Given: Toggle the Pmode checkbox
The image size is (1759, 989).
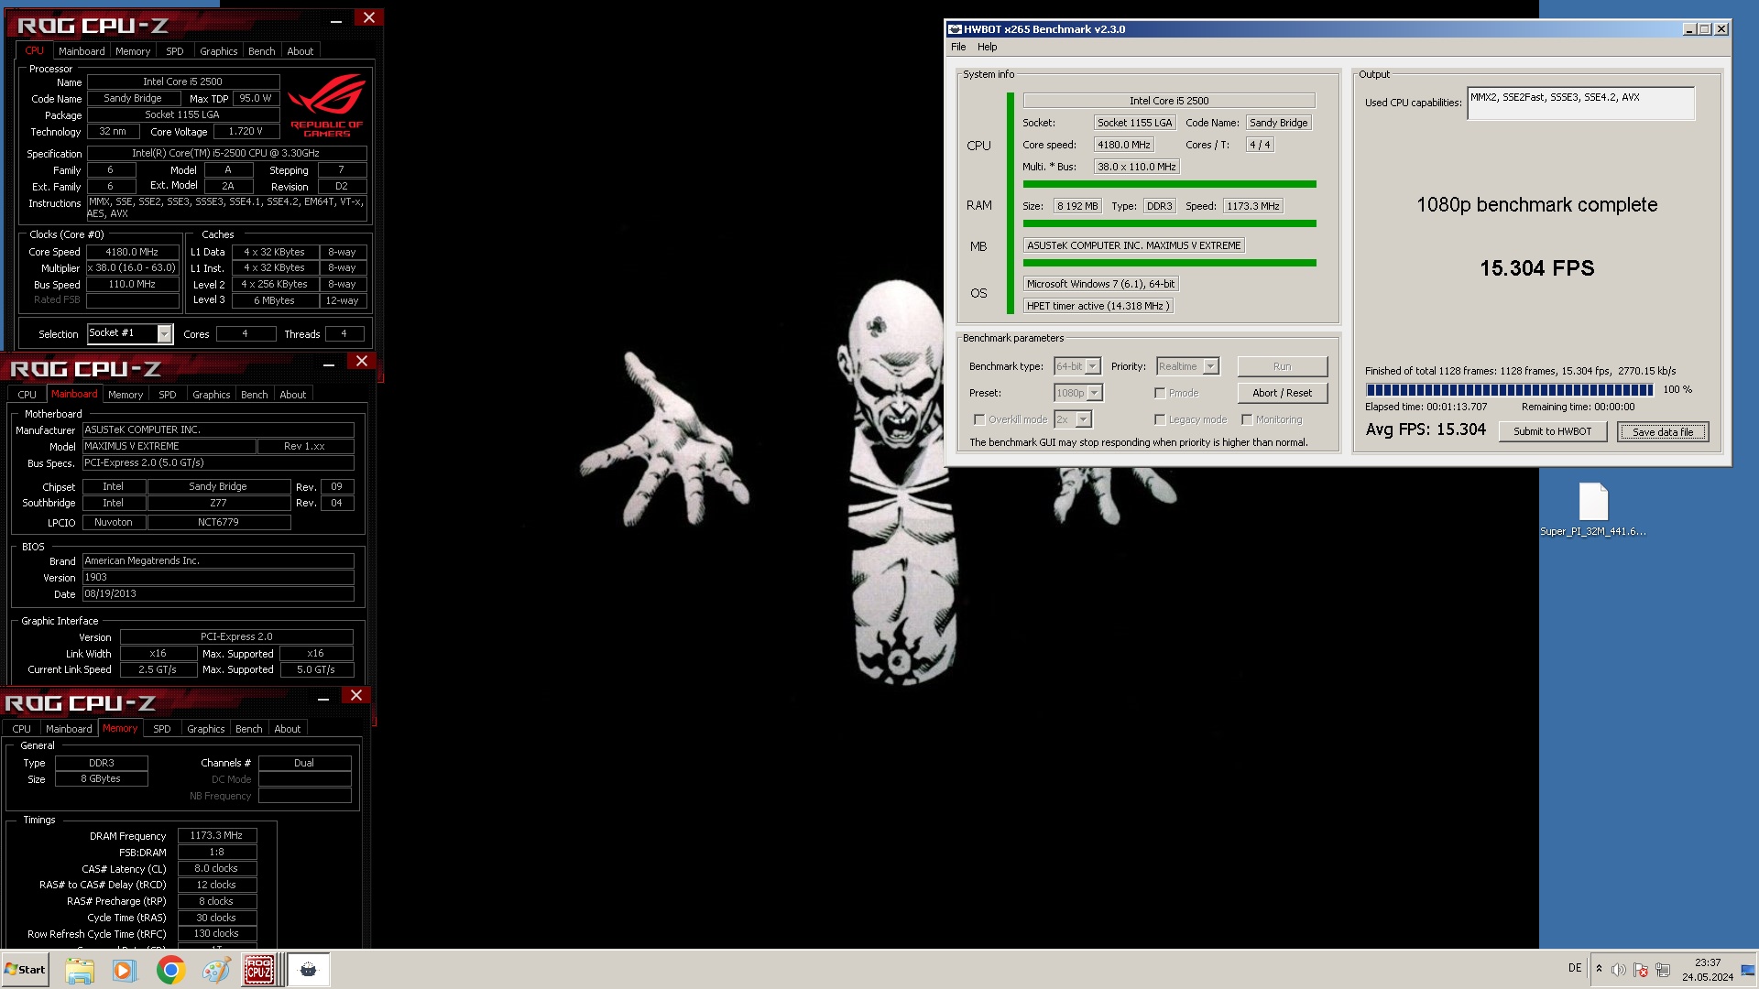Looking at the screenshot, I should [1160, 394].
